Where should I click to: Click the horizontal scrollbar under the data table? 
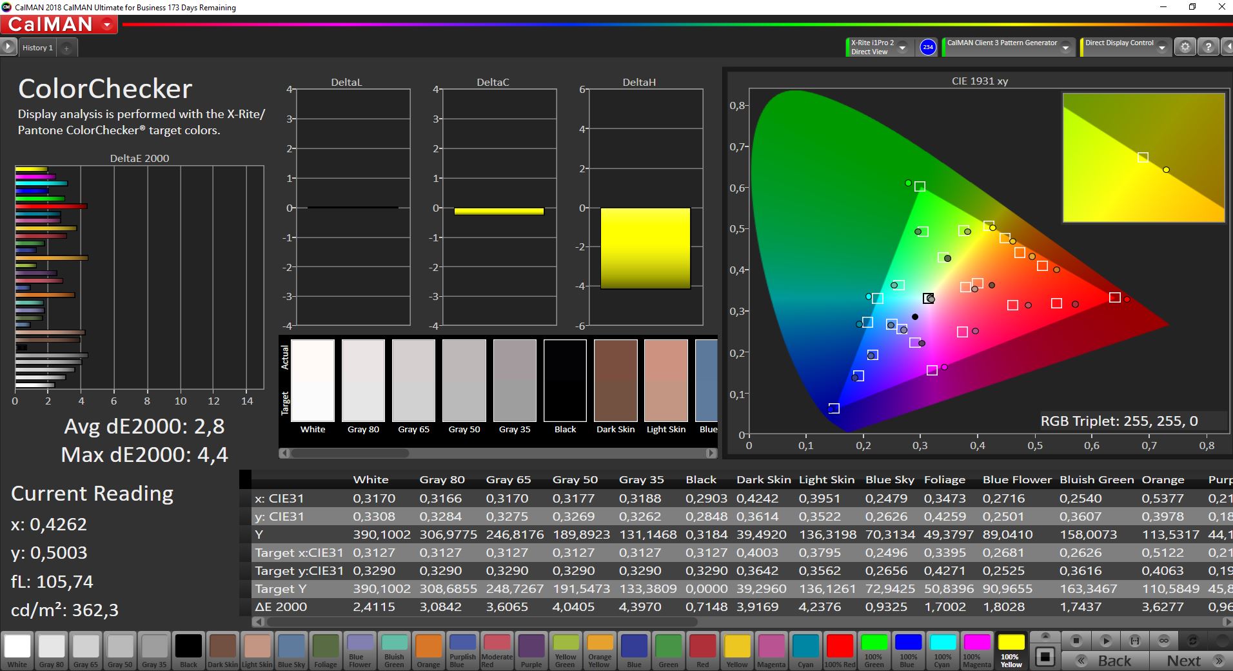(x=484, y=622)
